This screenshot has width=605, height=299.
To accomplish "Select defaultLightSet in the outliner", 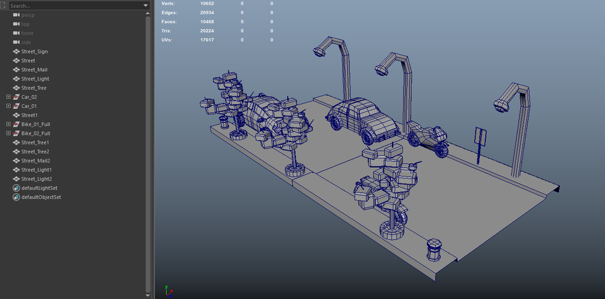I will [39, 188].
